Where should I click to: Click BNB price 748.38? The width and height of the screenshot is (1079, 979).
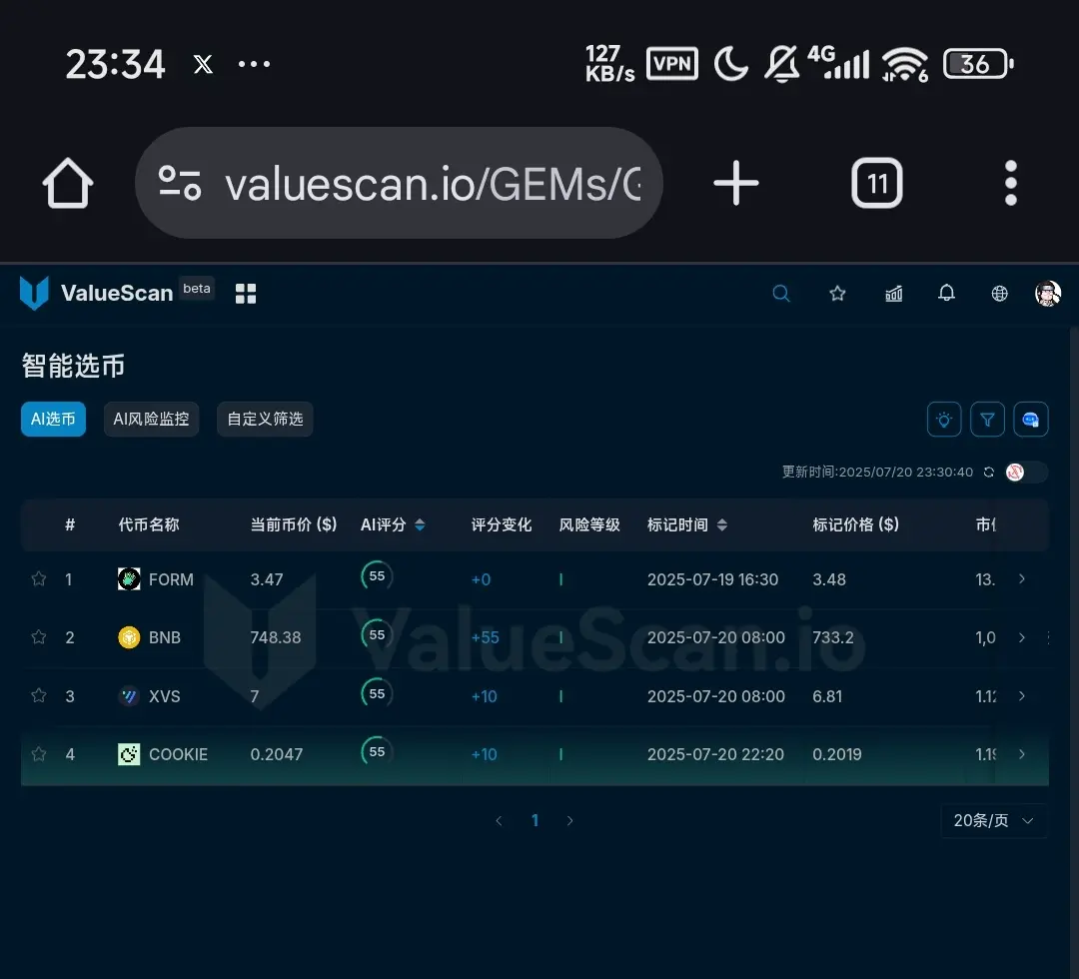point(276,637)
